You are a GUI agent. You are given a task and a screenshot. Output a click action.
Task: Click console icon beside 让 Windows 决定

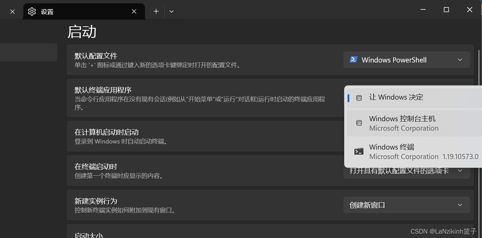[x=359, y=98]
